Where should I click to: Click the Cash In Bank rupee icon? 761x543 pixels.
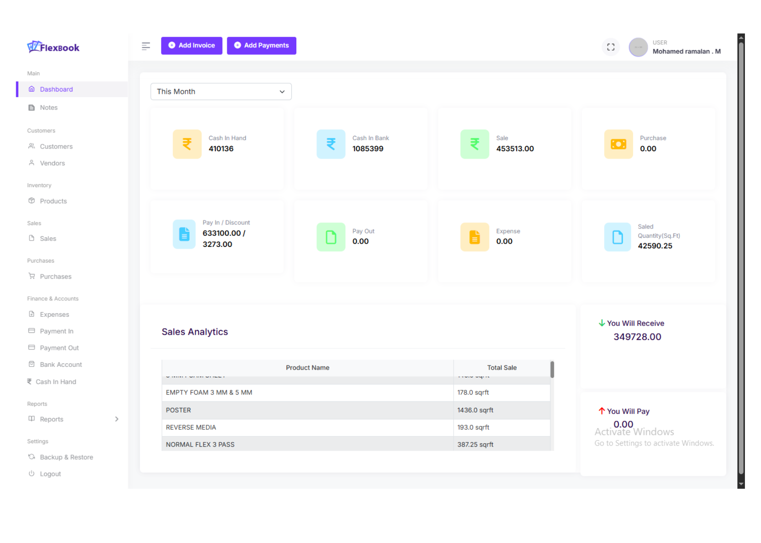pyautogui.click(x=331, y=144)
